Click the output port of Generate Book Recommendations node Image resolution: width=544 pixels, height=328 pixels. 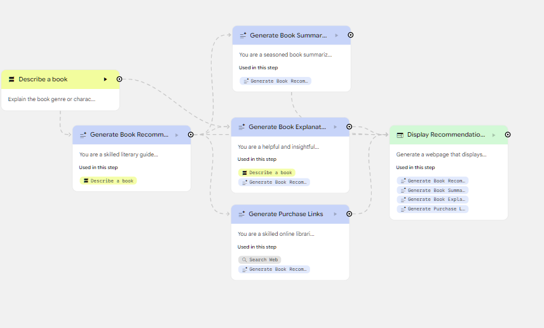point(190,135)
